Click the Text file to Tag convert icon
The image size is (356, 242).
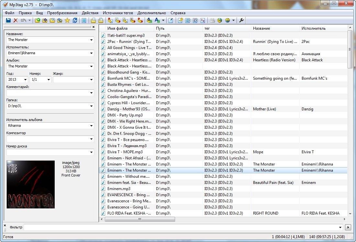click(133, 20)
